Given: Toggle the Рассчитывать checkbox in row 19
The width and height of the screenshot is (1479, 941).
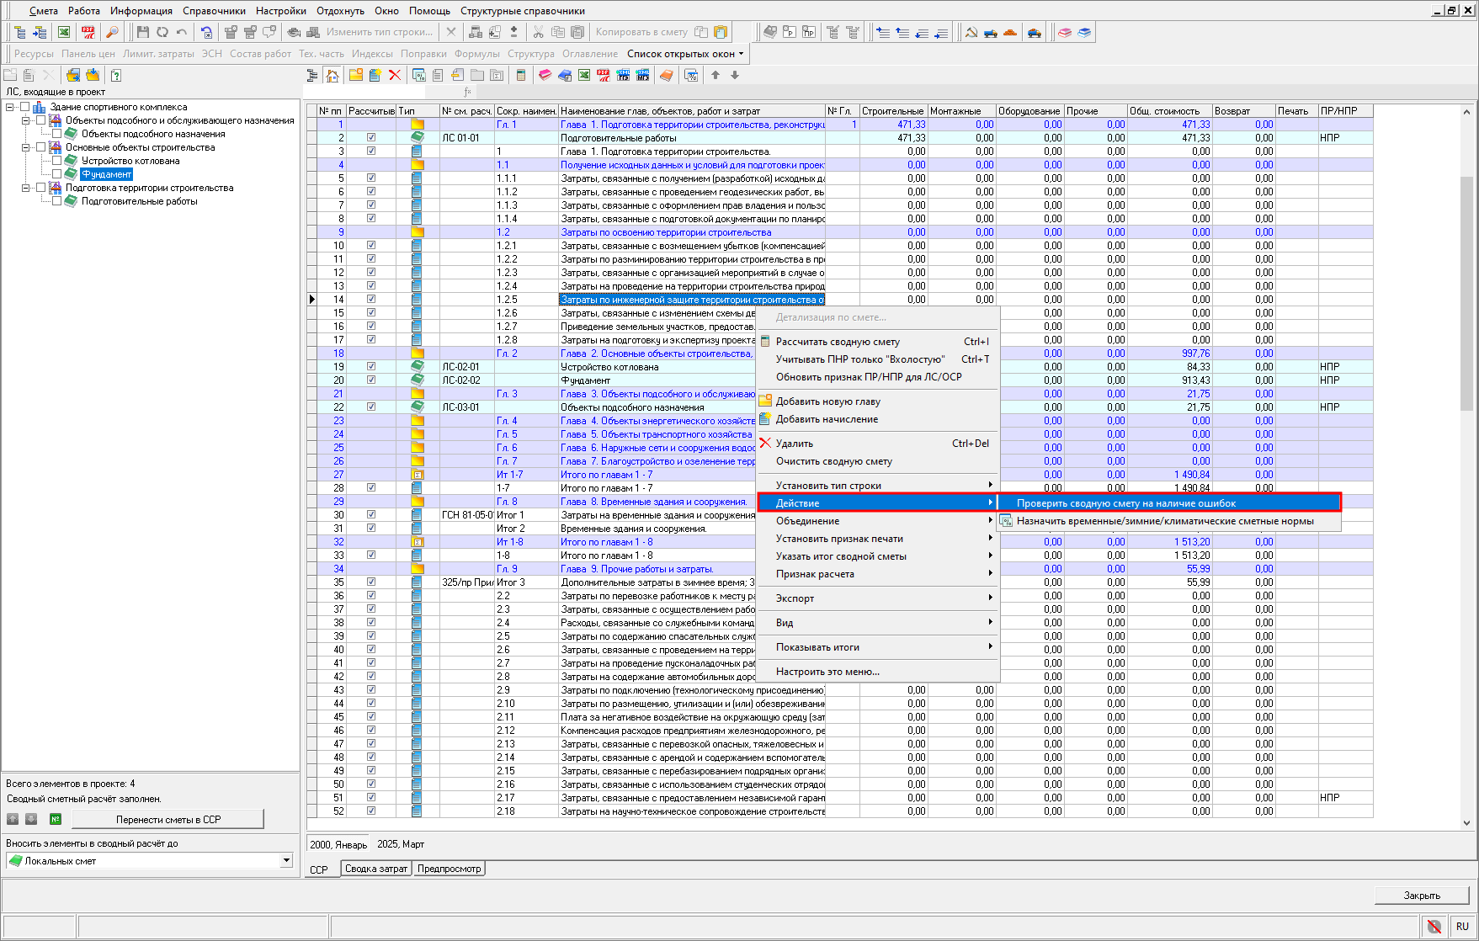Looking at the screenshot, I should [371, 366].
